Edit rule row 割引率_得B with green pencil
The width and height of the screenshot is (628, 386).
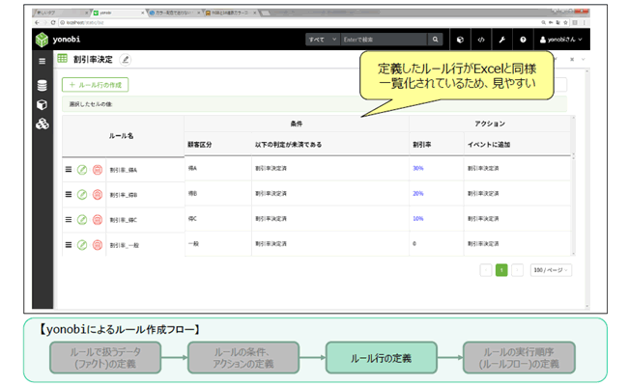click(x=82, y=195)
